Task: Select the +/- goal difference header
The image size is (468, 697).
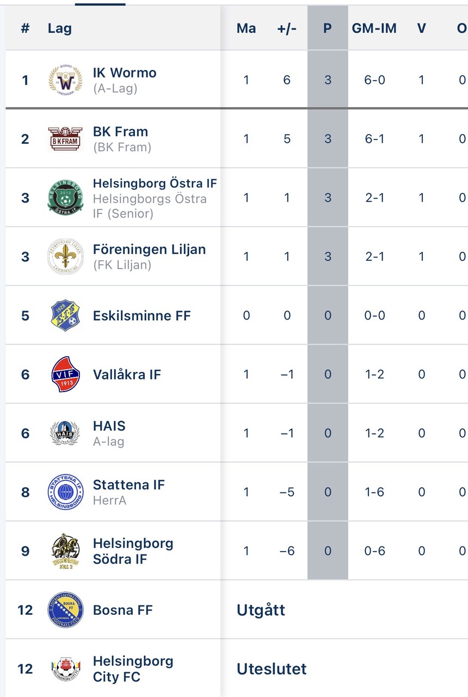Action: click(287, 28)
